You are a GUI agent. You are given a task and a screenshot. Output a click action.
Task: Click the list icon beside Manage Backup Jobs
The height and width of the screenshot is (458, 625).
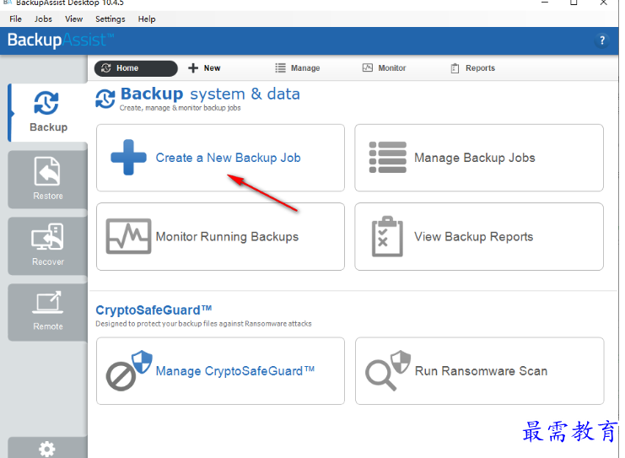388,158
